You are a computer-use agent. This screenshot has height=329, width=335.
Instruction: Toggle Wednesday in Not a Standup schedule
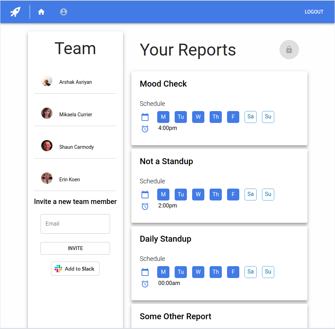[x=198, y=194]
